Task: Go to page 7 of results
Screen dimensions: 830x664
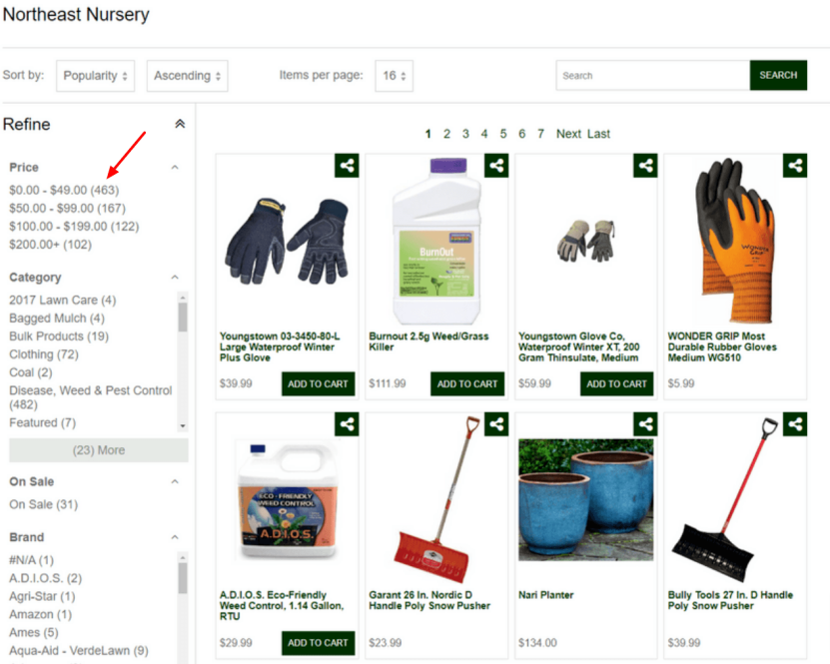Action: (x=540, y=134)
